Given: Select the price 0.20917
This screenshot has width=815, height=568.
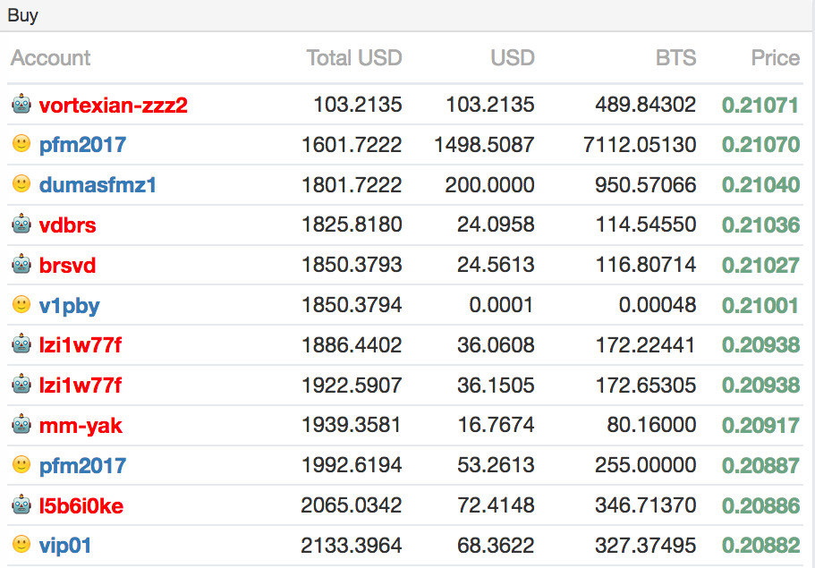Looking at the screenshot, I should [760, 426].
